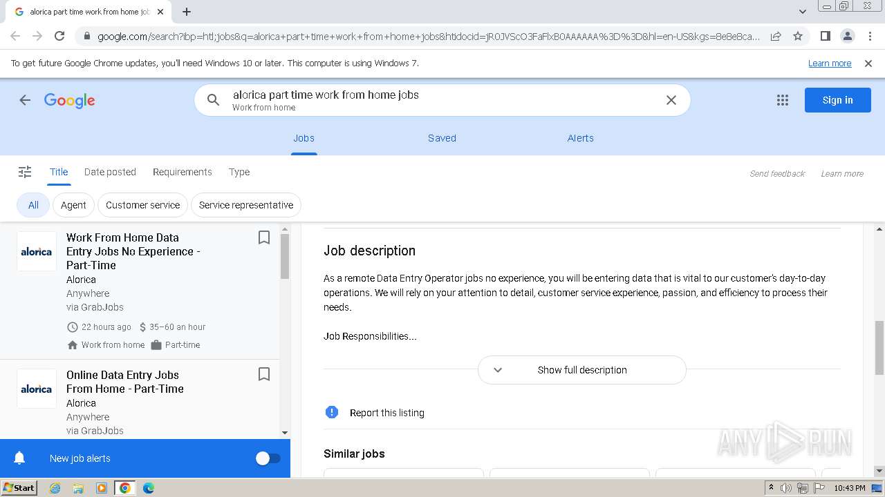Click the Sign in button
The height and width of the screenshot is (497, 885).
click(x=837, y=100)
